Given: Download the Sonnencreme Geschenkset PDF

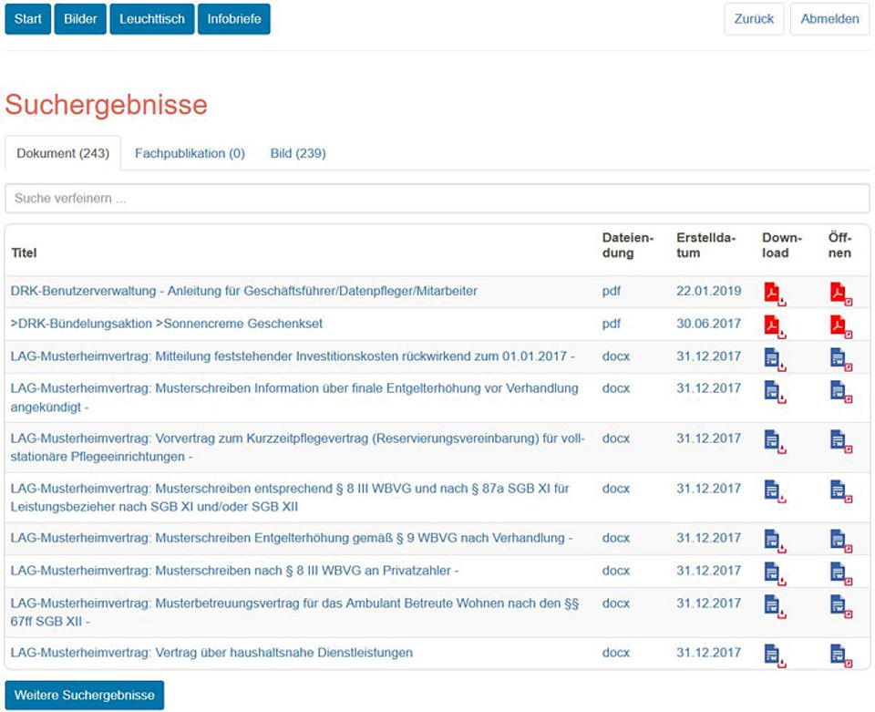Looking at the screenshot, I should (x=774, y=325).
